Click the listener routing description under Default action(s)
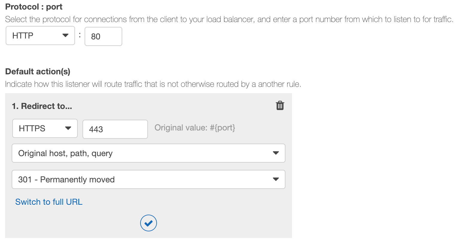Screen dimensions: 460x240 click(153, 84)
